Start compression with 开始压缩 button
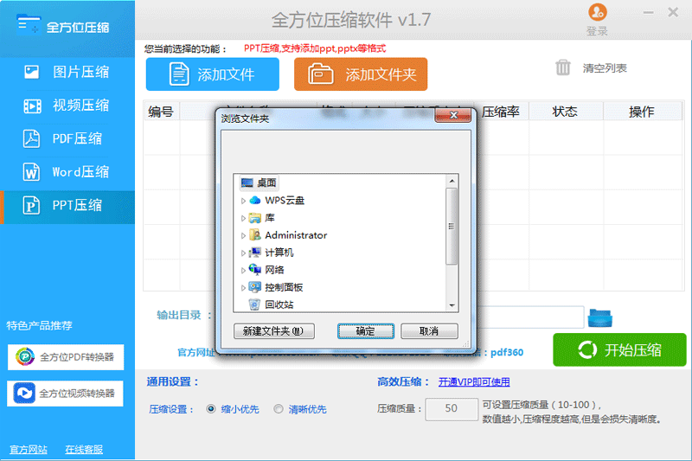 click(619, 349)
